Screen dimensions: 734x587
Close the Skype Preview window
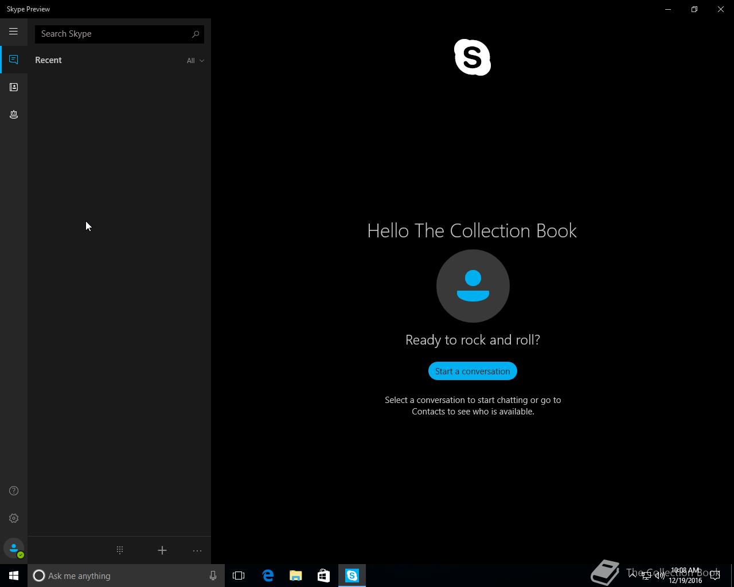721,9
